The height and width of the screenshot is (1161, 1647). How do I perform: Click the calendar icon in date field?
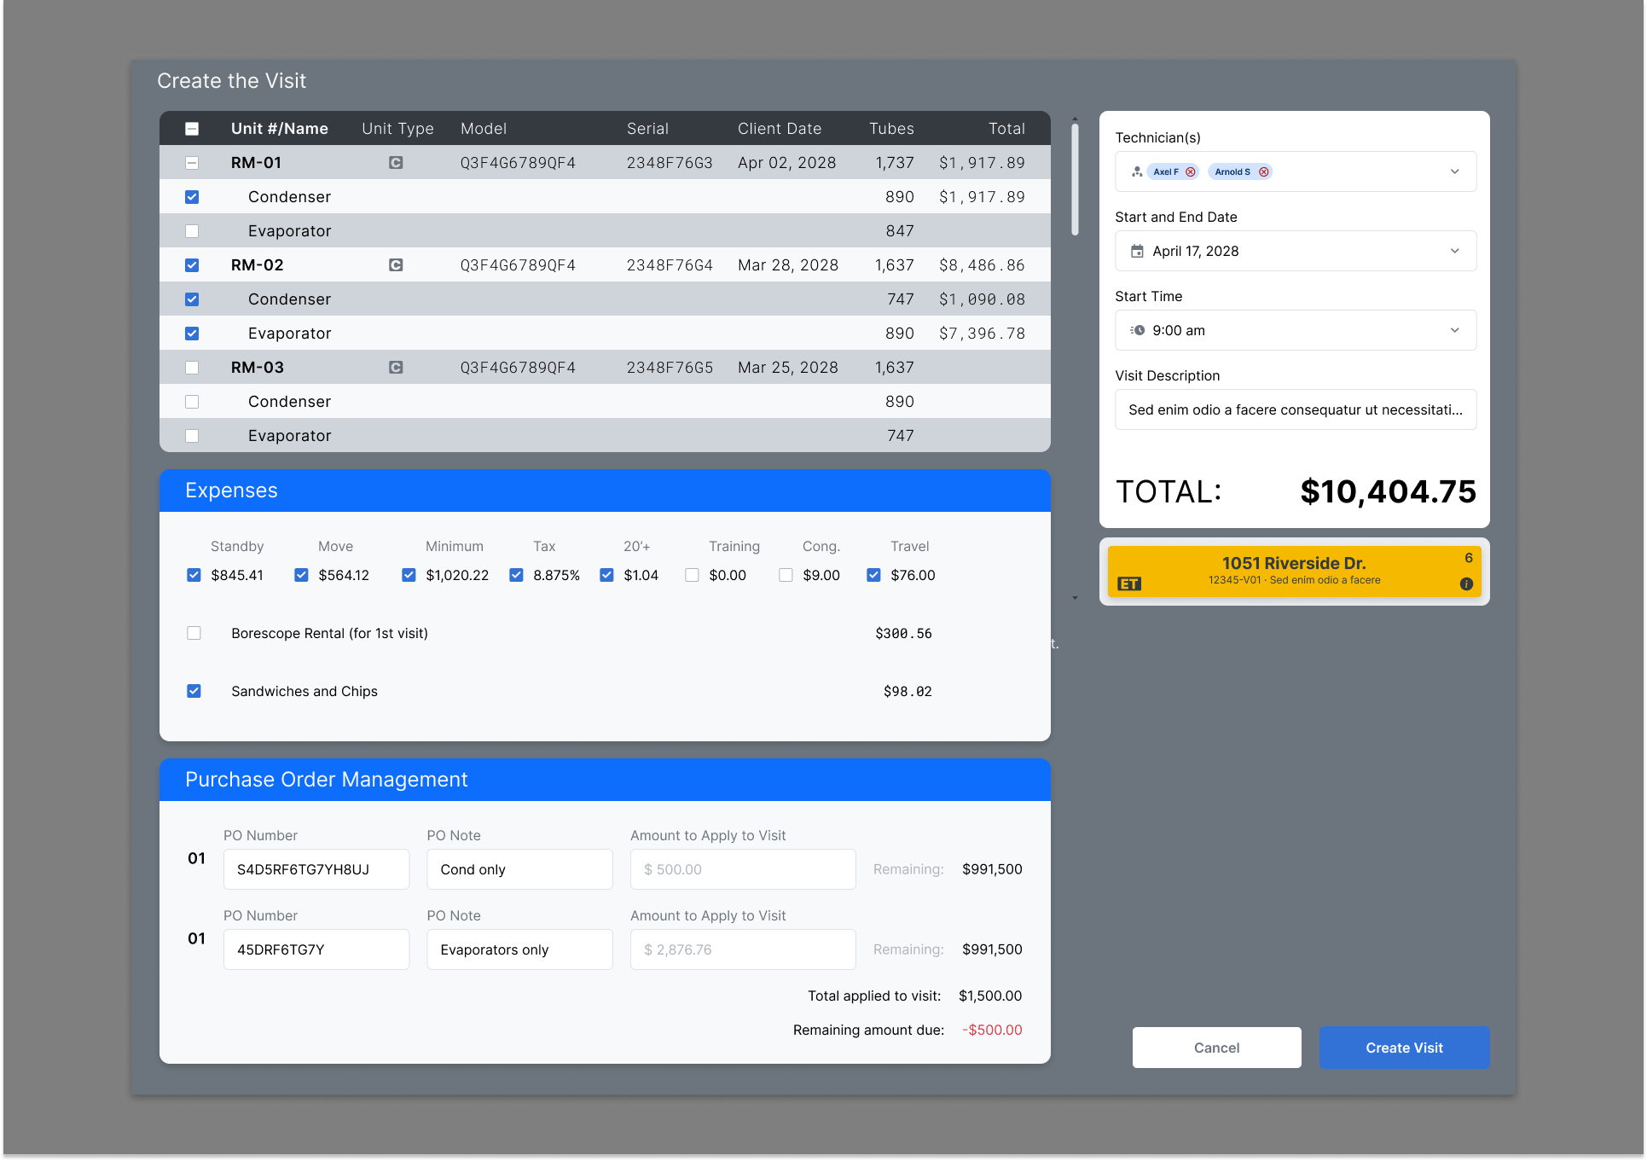(1137, 251)
